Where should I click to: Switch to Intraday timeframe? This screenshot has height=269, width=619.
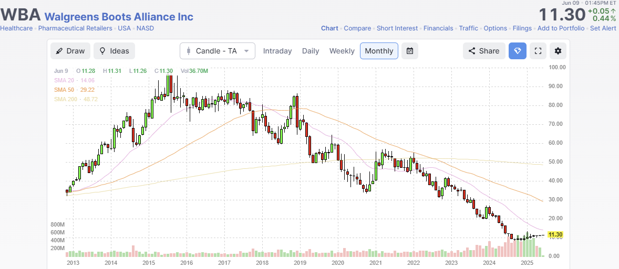click(277, 51)
